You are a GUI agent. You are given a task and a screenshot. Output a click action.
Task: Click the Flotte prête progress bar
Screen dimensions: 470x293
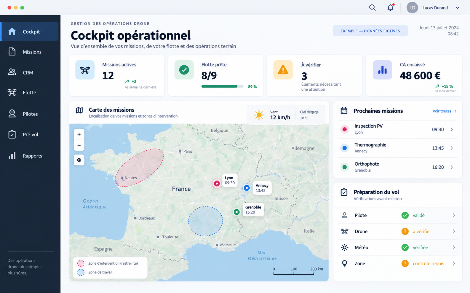pos(223,87)
